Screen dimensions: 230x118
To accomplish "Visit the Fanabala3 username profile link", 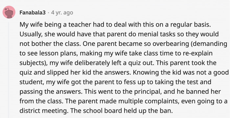I will click(33, 13).
